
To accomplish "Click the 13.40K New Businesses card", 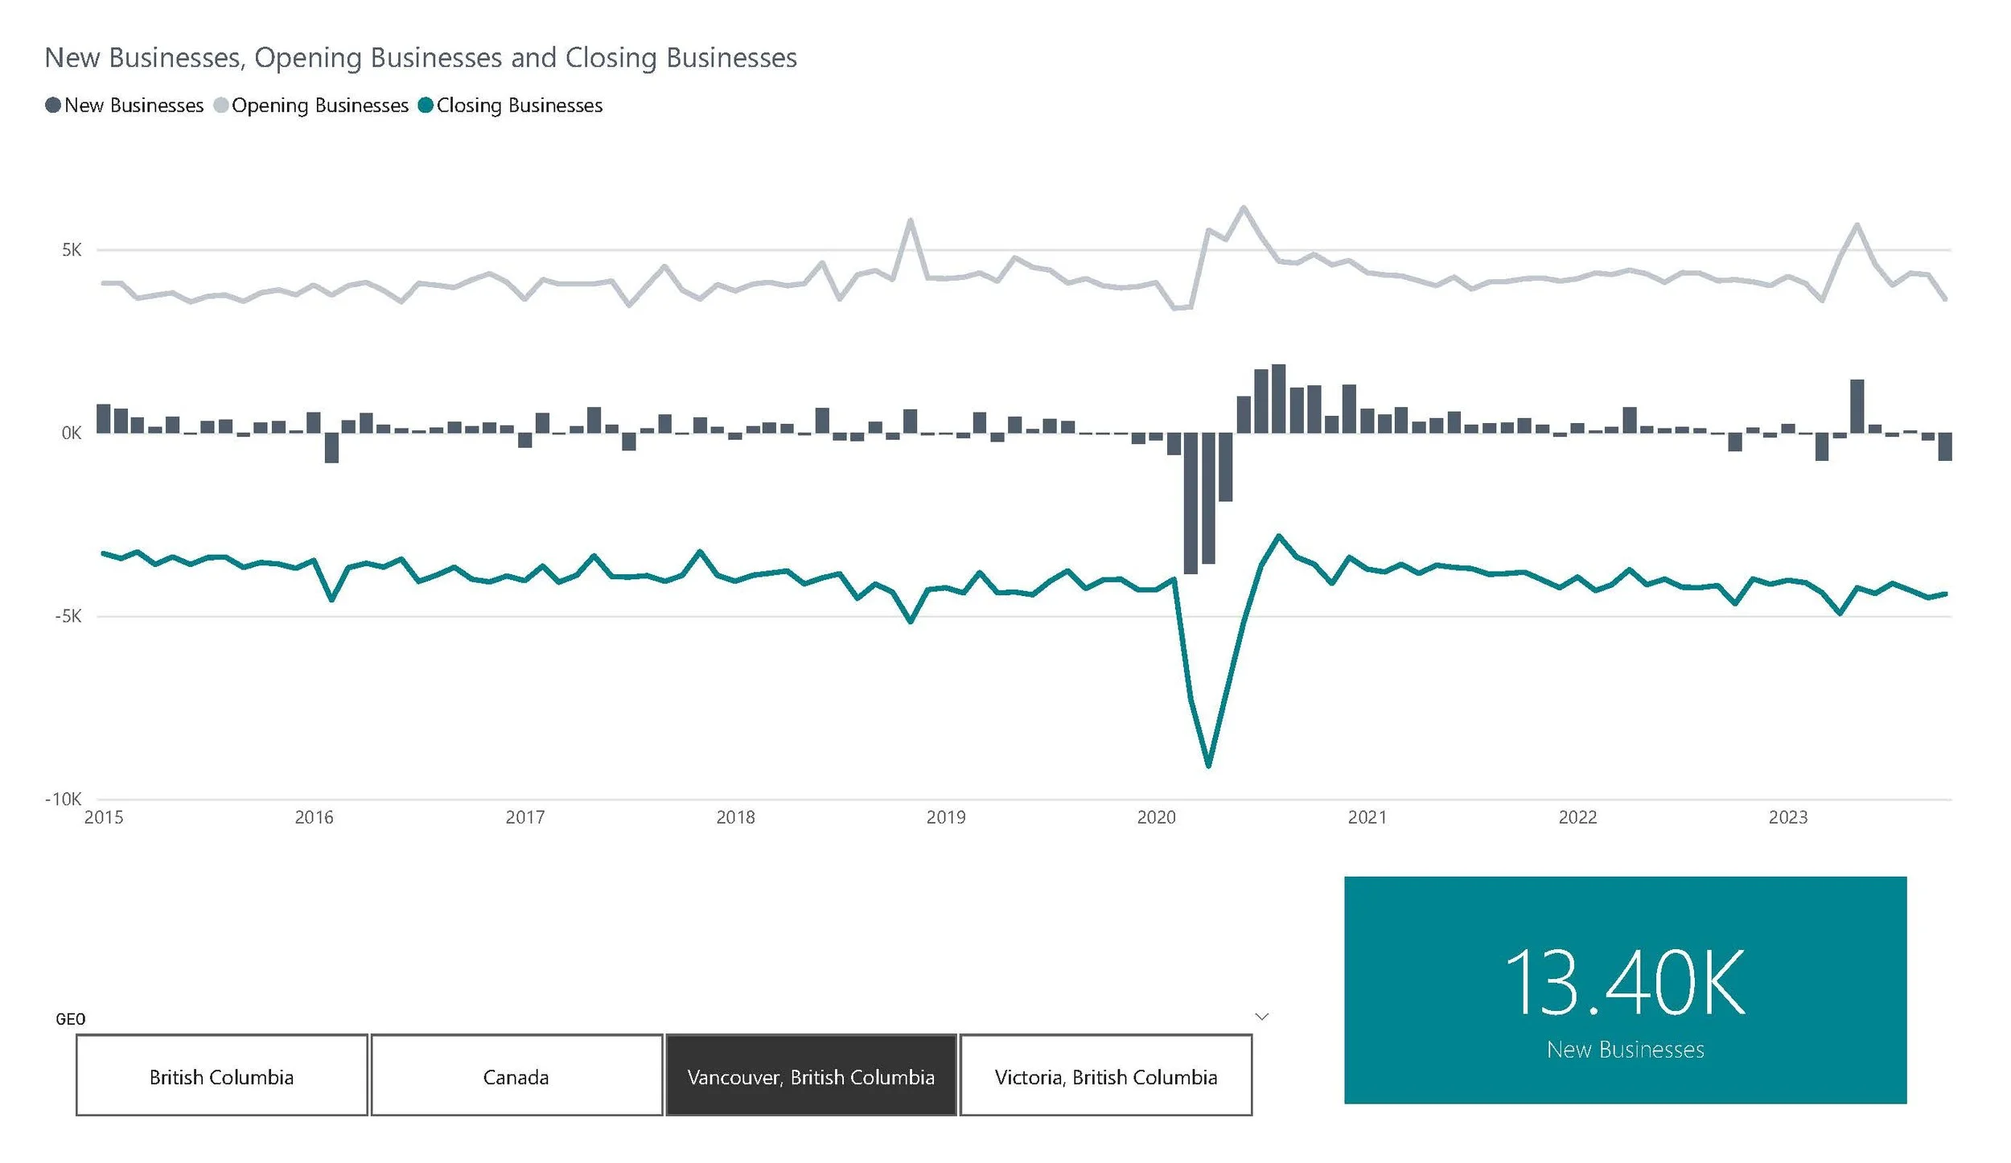I will (1625, 990).
